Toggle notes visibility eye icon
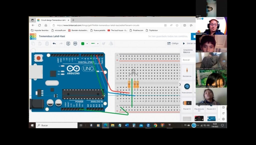 [x=75, y=44]
